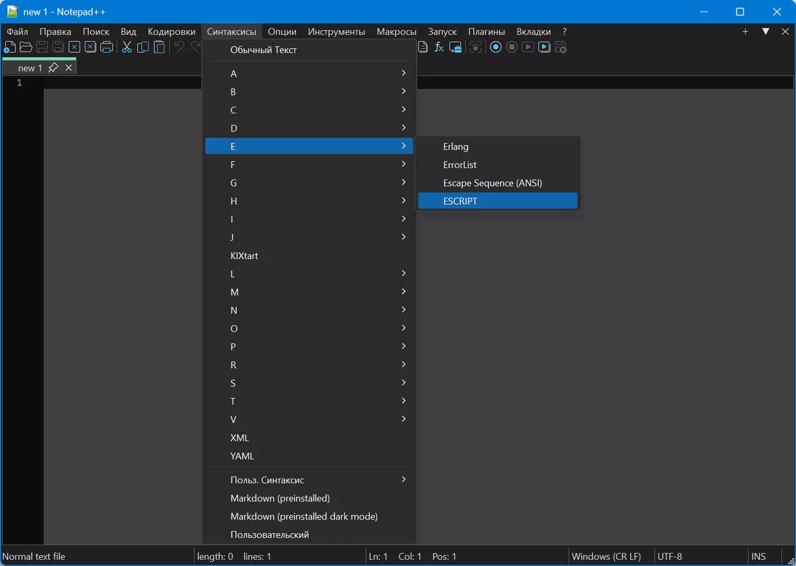This screenshot has height=566, width=796.
Task: Click Windows (CR LF) in status bar
Action: point(606,556)
